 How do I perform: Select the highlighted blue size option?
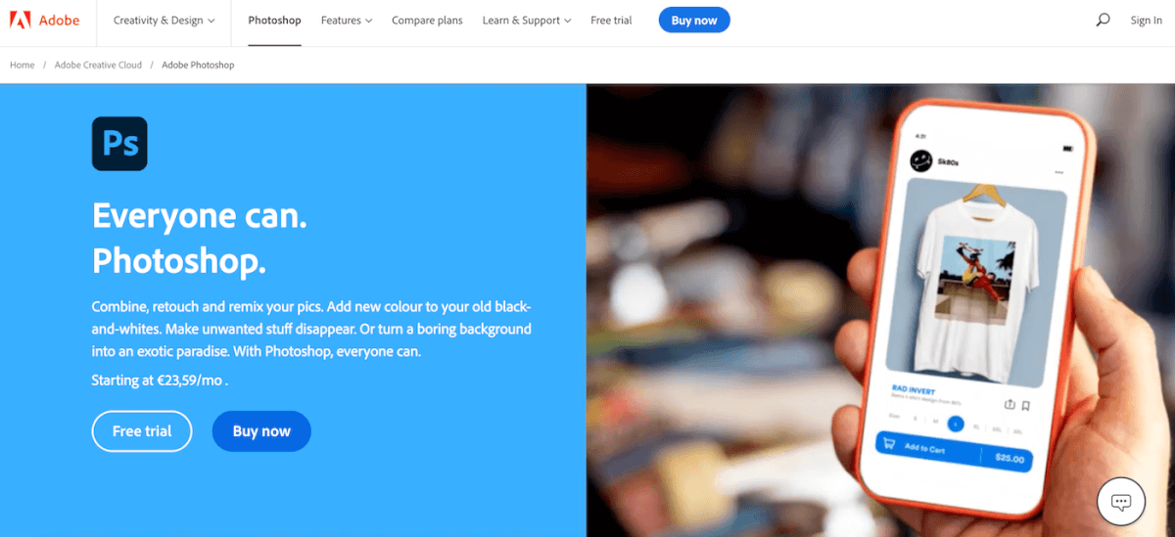click(956, 424)
